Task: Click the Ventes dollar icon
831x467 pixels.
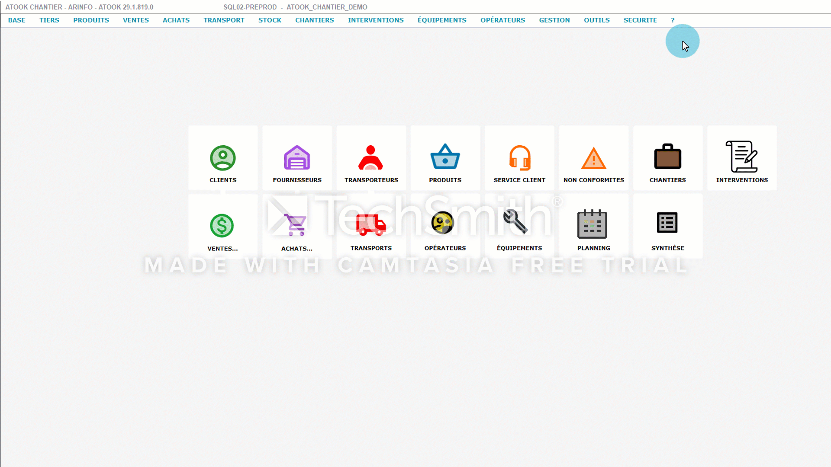Action: tap(222, 225)
